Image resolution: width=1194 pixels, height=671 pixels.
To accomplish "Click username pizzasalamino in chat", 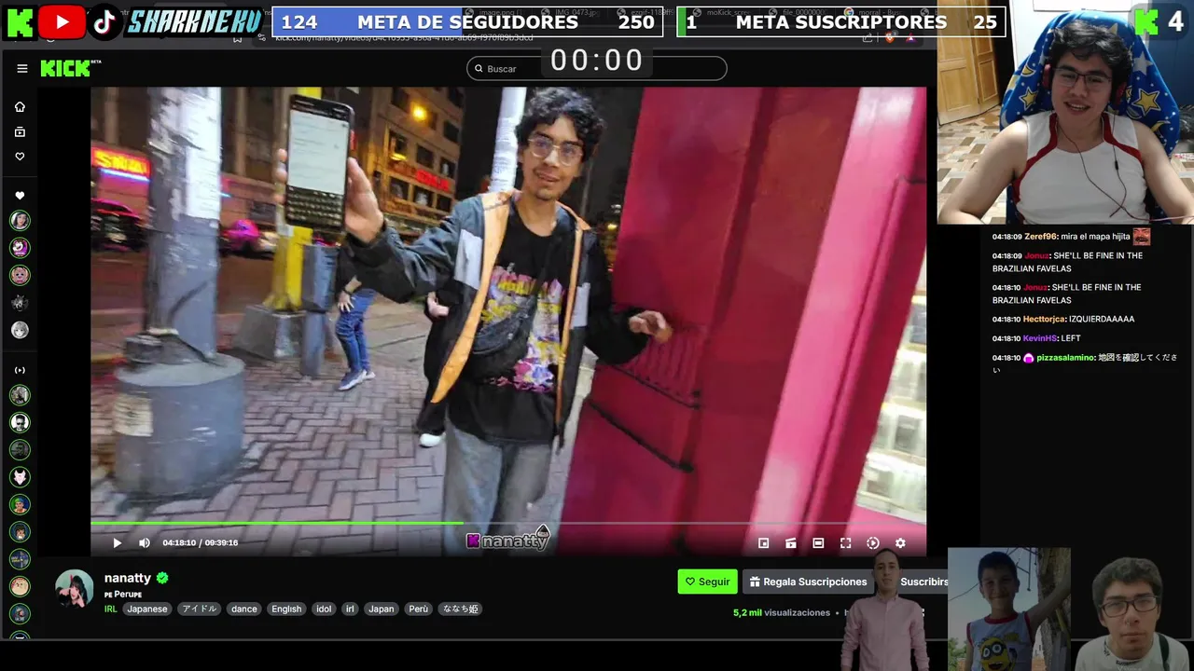I will pyautogui.click(x=1065, y=358).
